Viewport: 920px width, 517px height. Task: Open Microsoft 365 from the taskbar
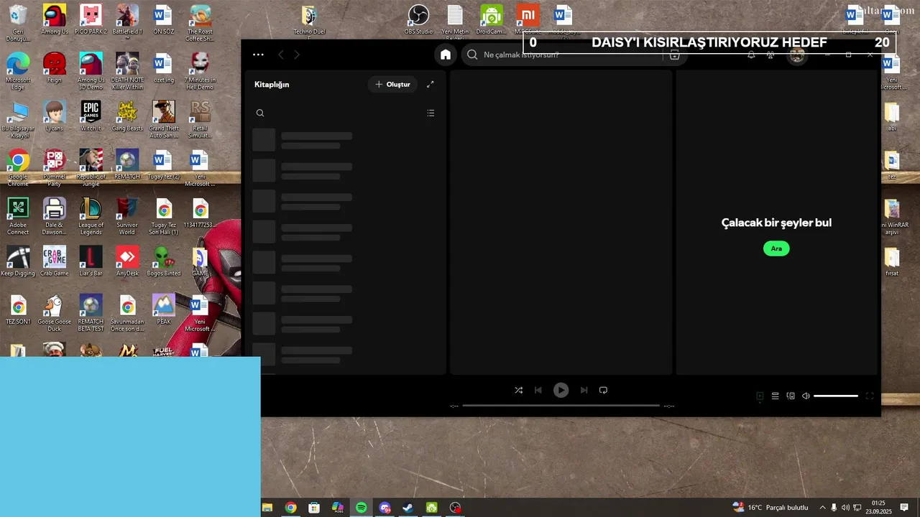tap(338, 508)
